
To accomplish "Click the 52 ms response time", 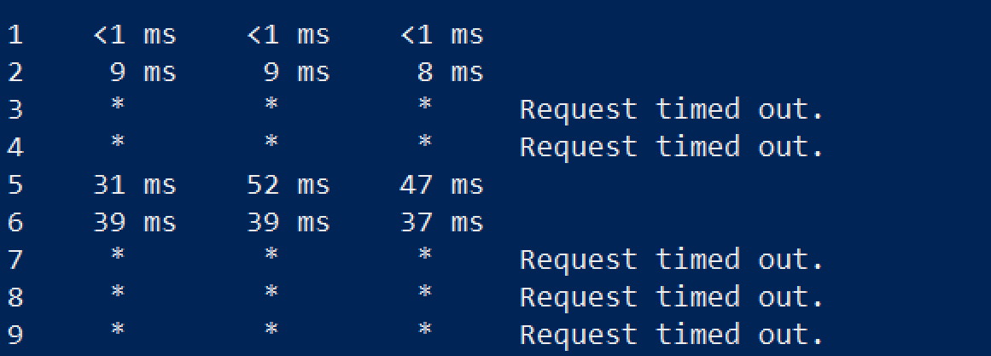I will pos(289,185).
